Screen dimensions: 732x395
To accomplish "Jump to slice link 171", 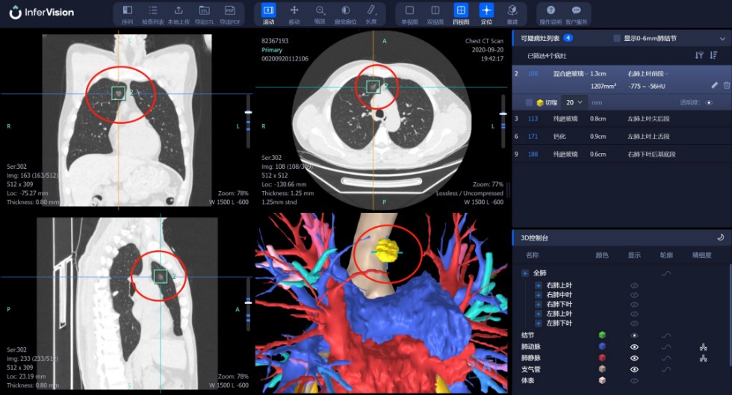I will pyautogui.click(x=533, y=137).
